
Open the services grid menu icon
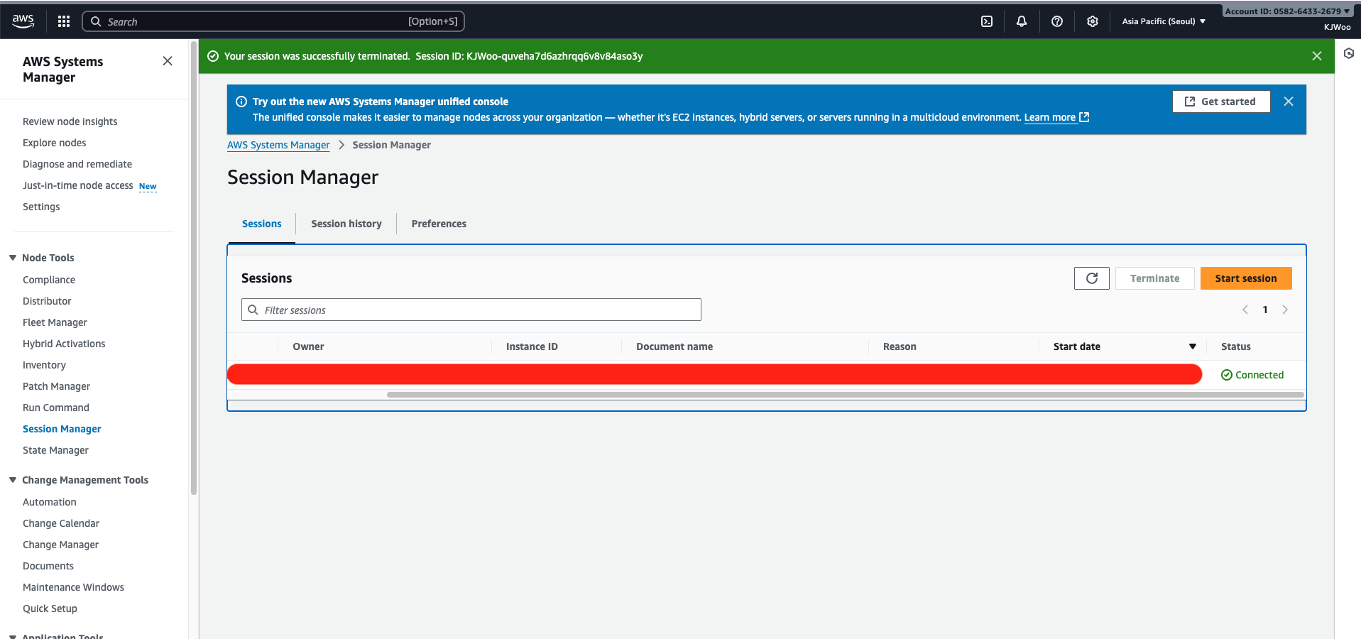coord(64,21)
